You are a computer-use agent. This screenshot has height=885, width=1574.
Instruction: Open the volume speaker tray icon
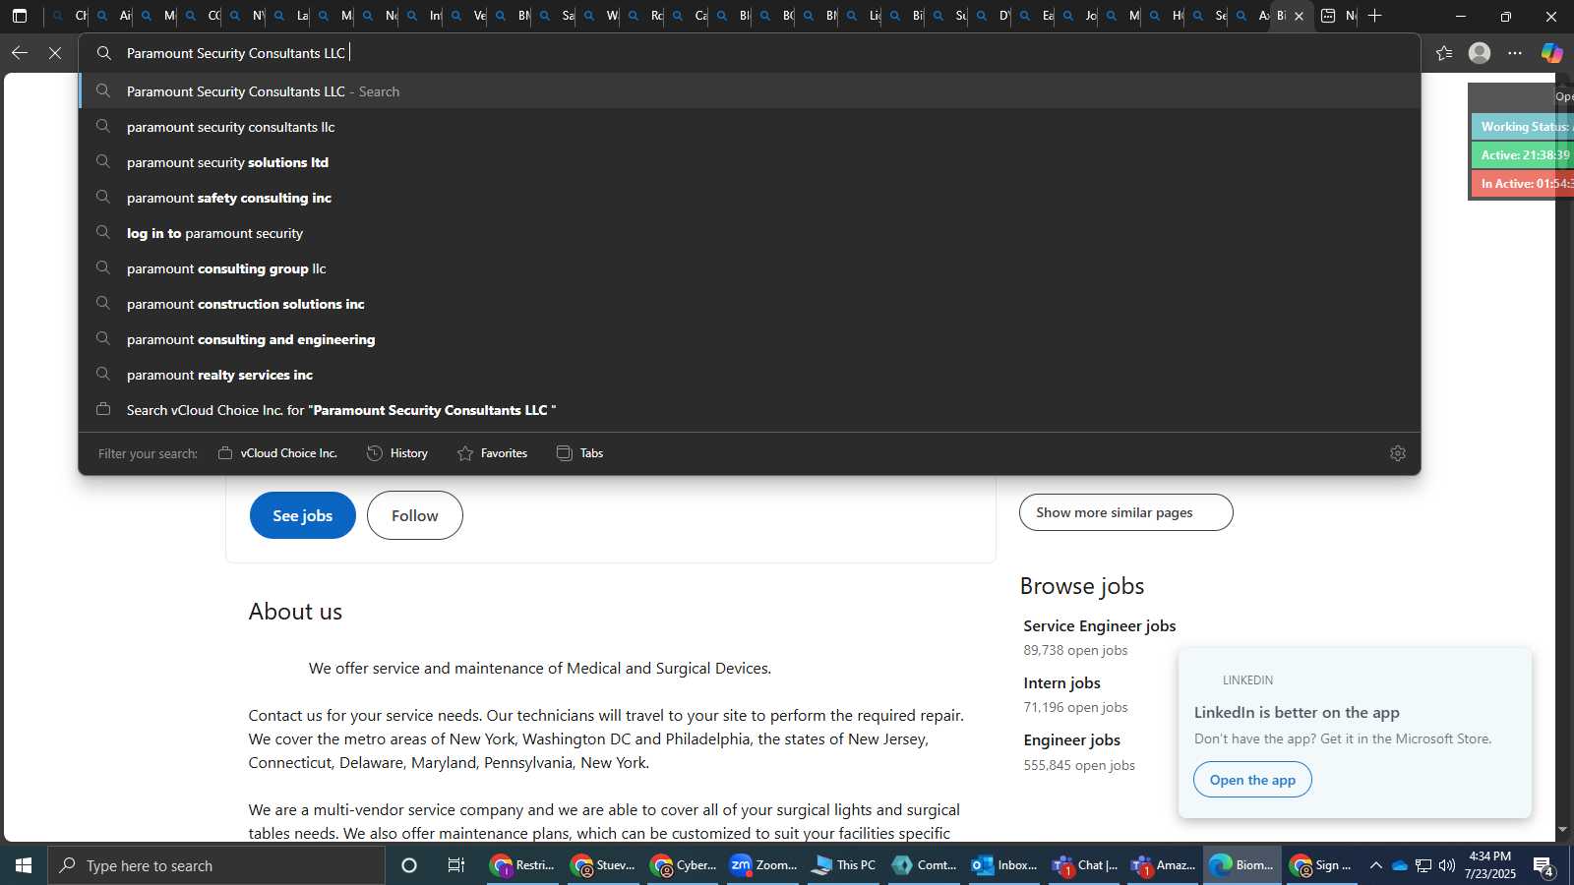pos(1447,865)
